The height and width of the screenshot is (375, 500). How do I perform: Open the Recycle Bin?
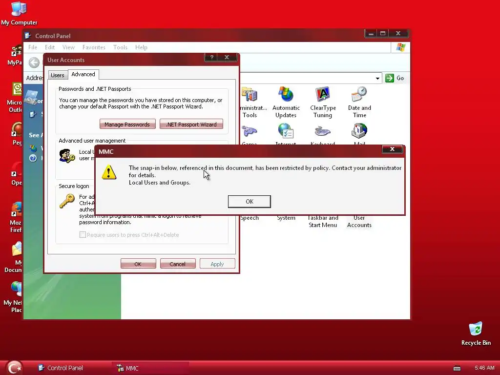[476, 334]
